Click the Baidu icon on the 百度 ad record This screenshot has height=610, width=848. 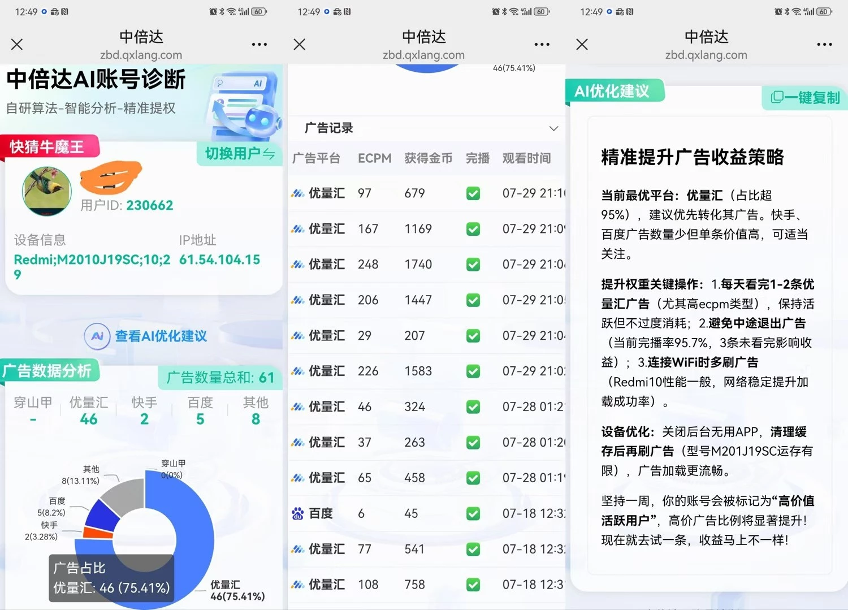pyautogui.click(x=298, y=513)
